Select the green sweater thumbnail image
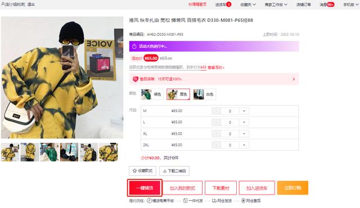 [x=49, y=152]
